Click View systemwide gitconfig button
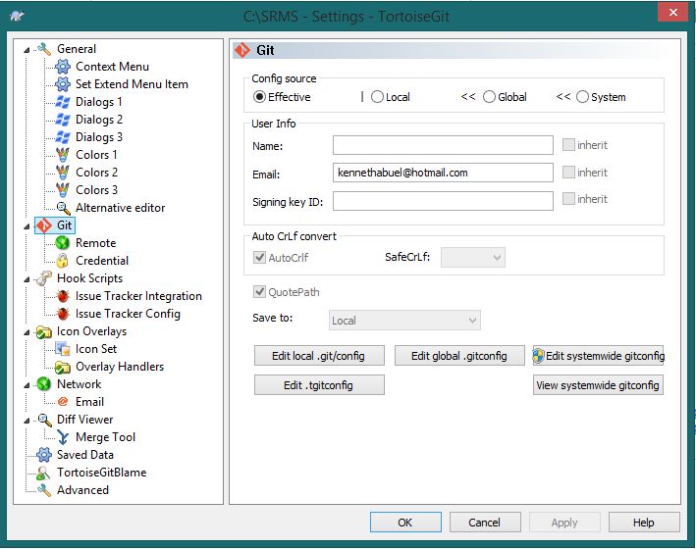Image resolution: width=696 pixels, height=549 pixels. [x=598, y=385]
